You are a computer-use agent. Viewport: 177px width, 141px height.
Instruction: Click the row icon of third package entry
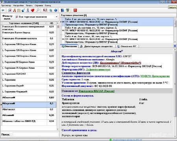tap(63, 39)
